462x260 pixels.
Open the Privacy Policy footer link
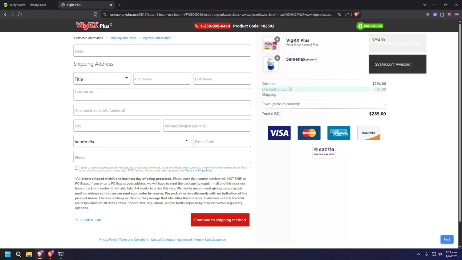coord(108,240)
